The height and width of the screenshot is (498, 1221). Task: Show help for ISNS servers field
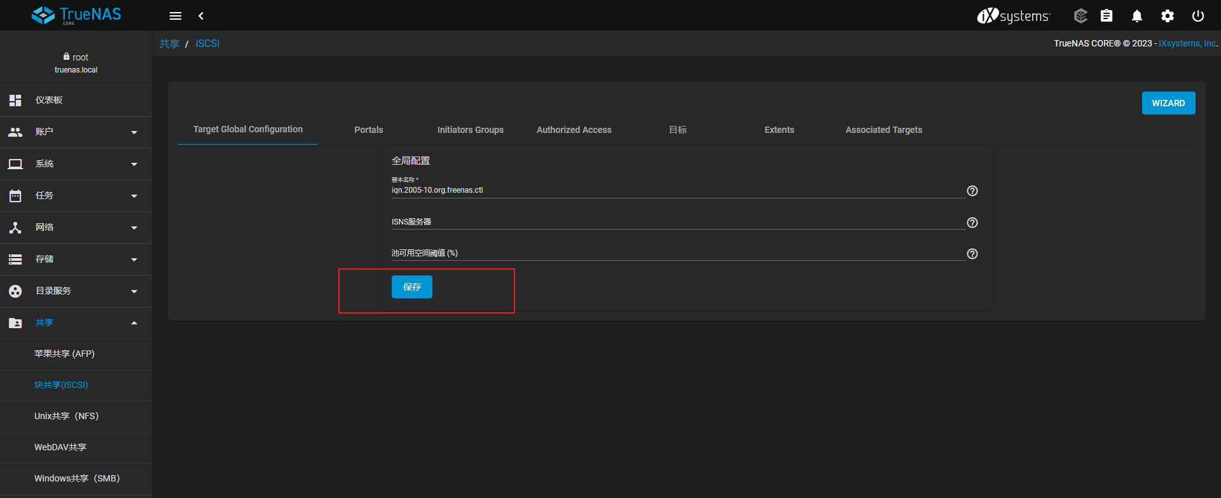[x=972, y=223]
